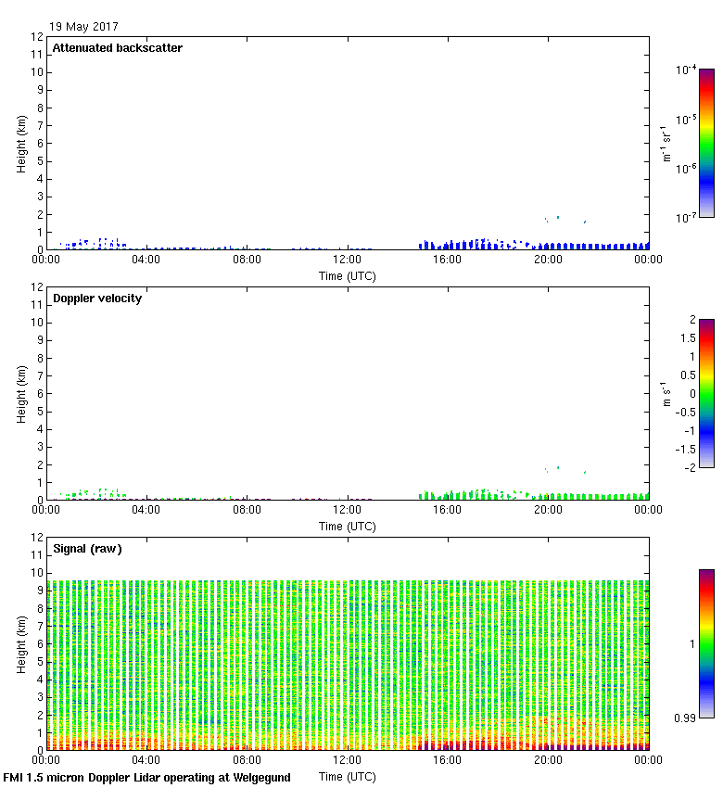Click the "Doppler velocity" plot title
Screen dimensions: 723x788
tap(97, 299)
